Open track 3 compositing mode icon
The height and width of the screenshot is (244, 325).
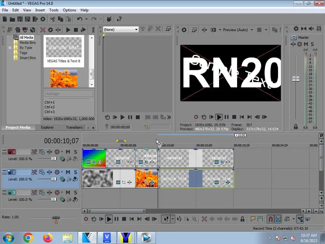coord(63,200)
